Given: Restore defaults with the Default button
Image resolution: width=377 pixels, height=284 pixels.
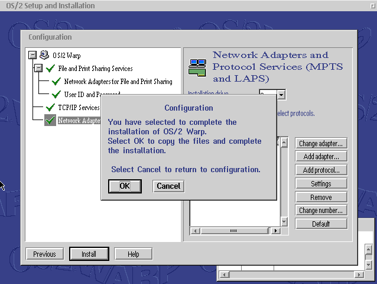Looking at the screenshot, I should pyautogui.click(x=321, y=224).
